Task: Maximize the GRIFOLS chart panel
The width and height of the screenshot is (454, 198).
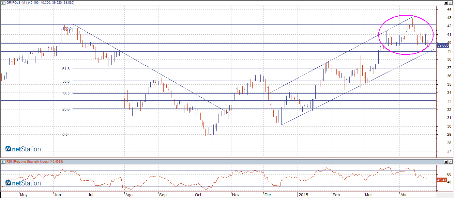Action: 445,3
